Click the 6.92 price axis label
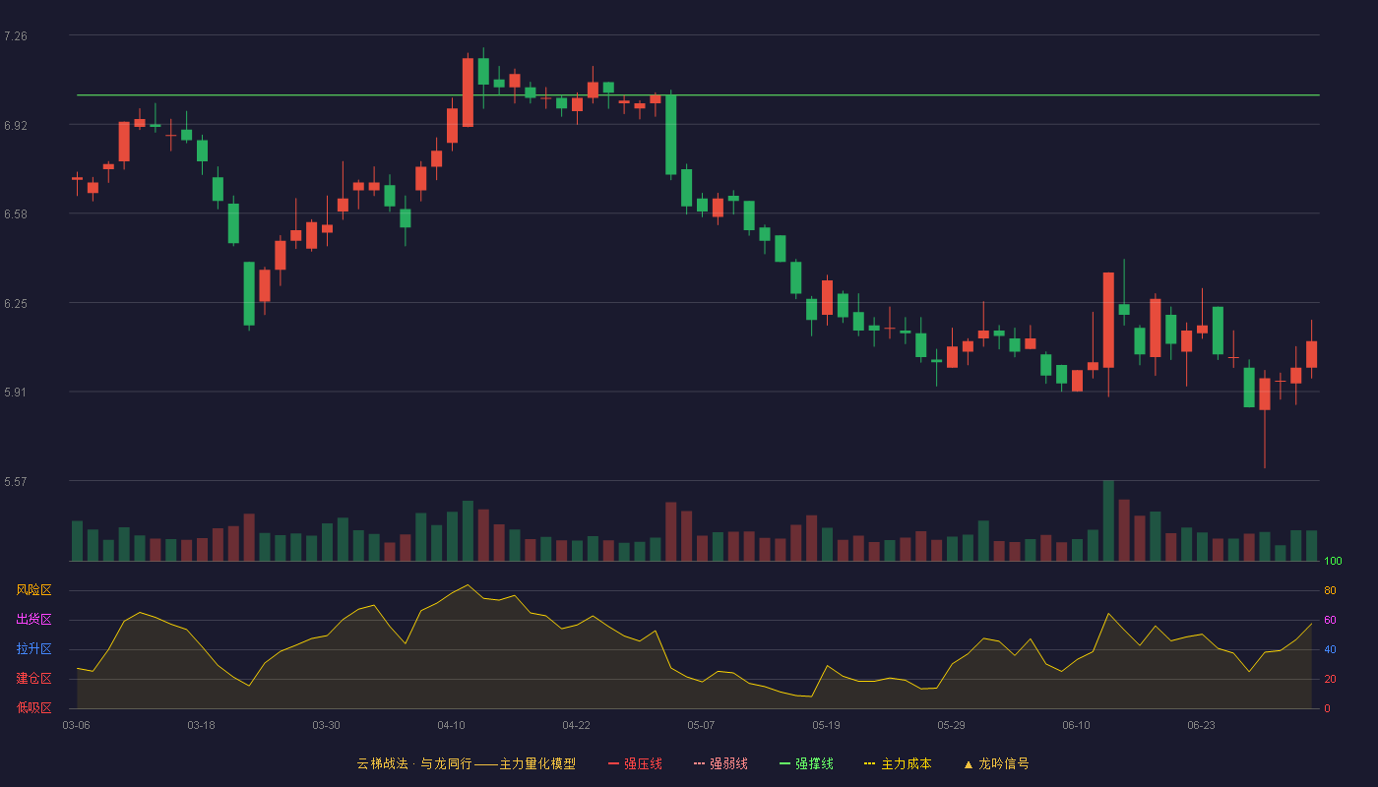Screen dimensions: 1378x787 16,126
